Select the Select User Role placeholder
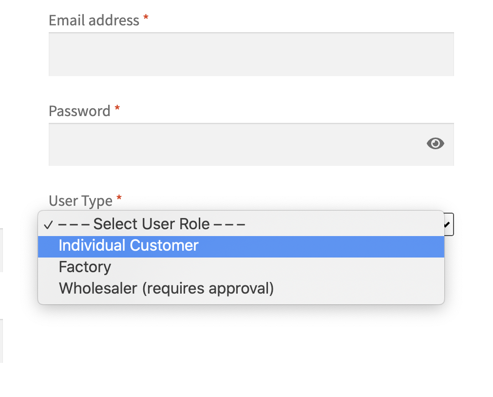This screenshot has width=493, height=397. pyautogui.click(x=241, y=224)
